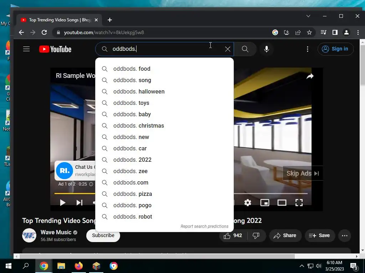Image resolution: width=365 pixels, height=273 pixels.
Task: Skip to the next video
Action: [x=79, y=203]
